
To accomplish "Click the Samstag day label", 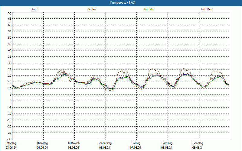I will [167, 143].
